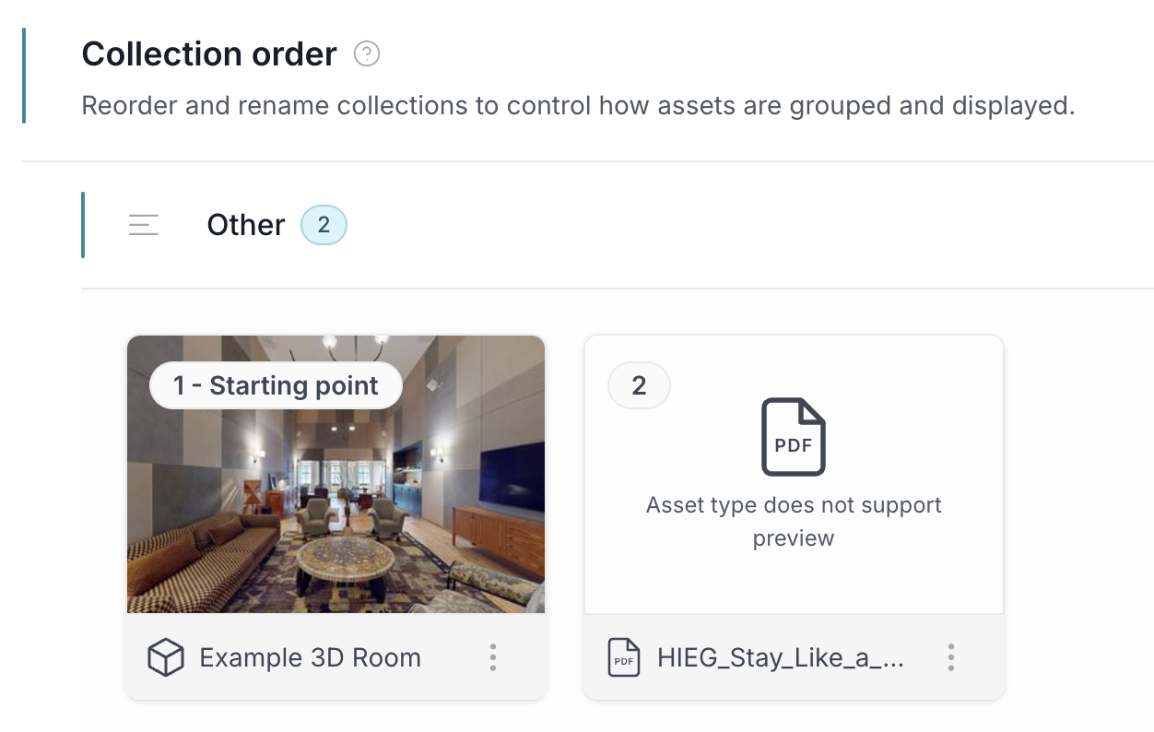Click the reorder and rename collections description text
The height and width of the screenshot is (732, 1154).
coord(579,106)
